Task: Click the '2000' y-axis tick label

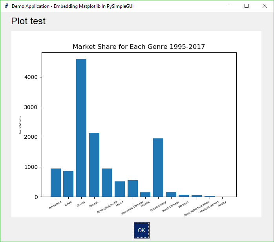Action: tap(31, 137)
